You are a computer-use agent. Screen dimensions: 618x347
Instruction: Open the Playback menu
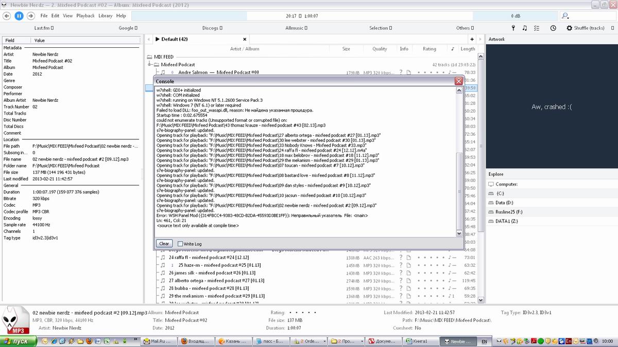click(85, 16)
